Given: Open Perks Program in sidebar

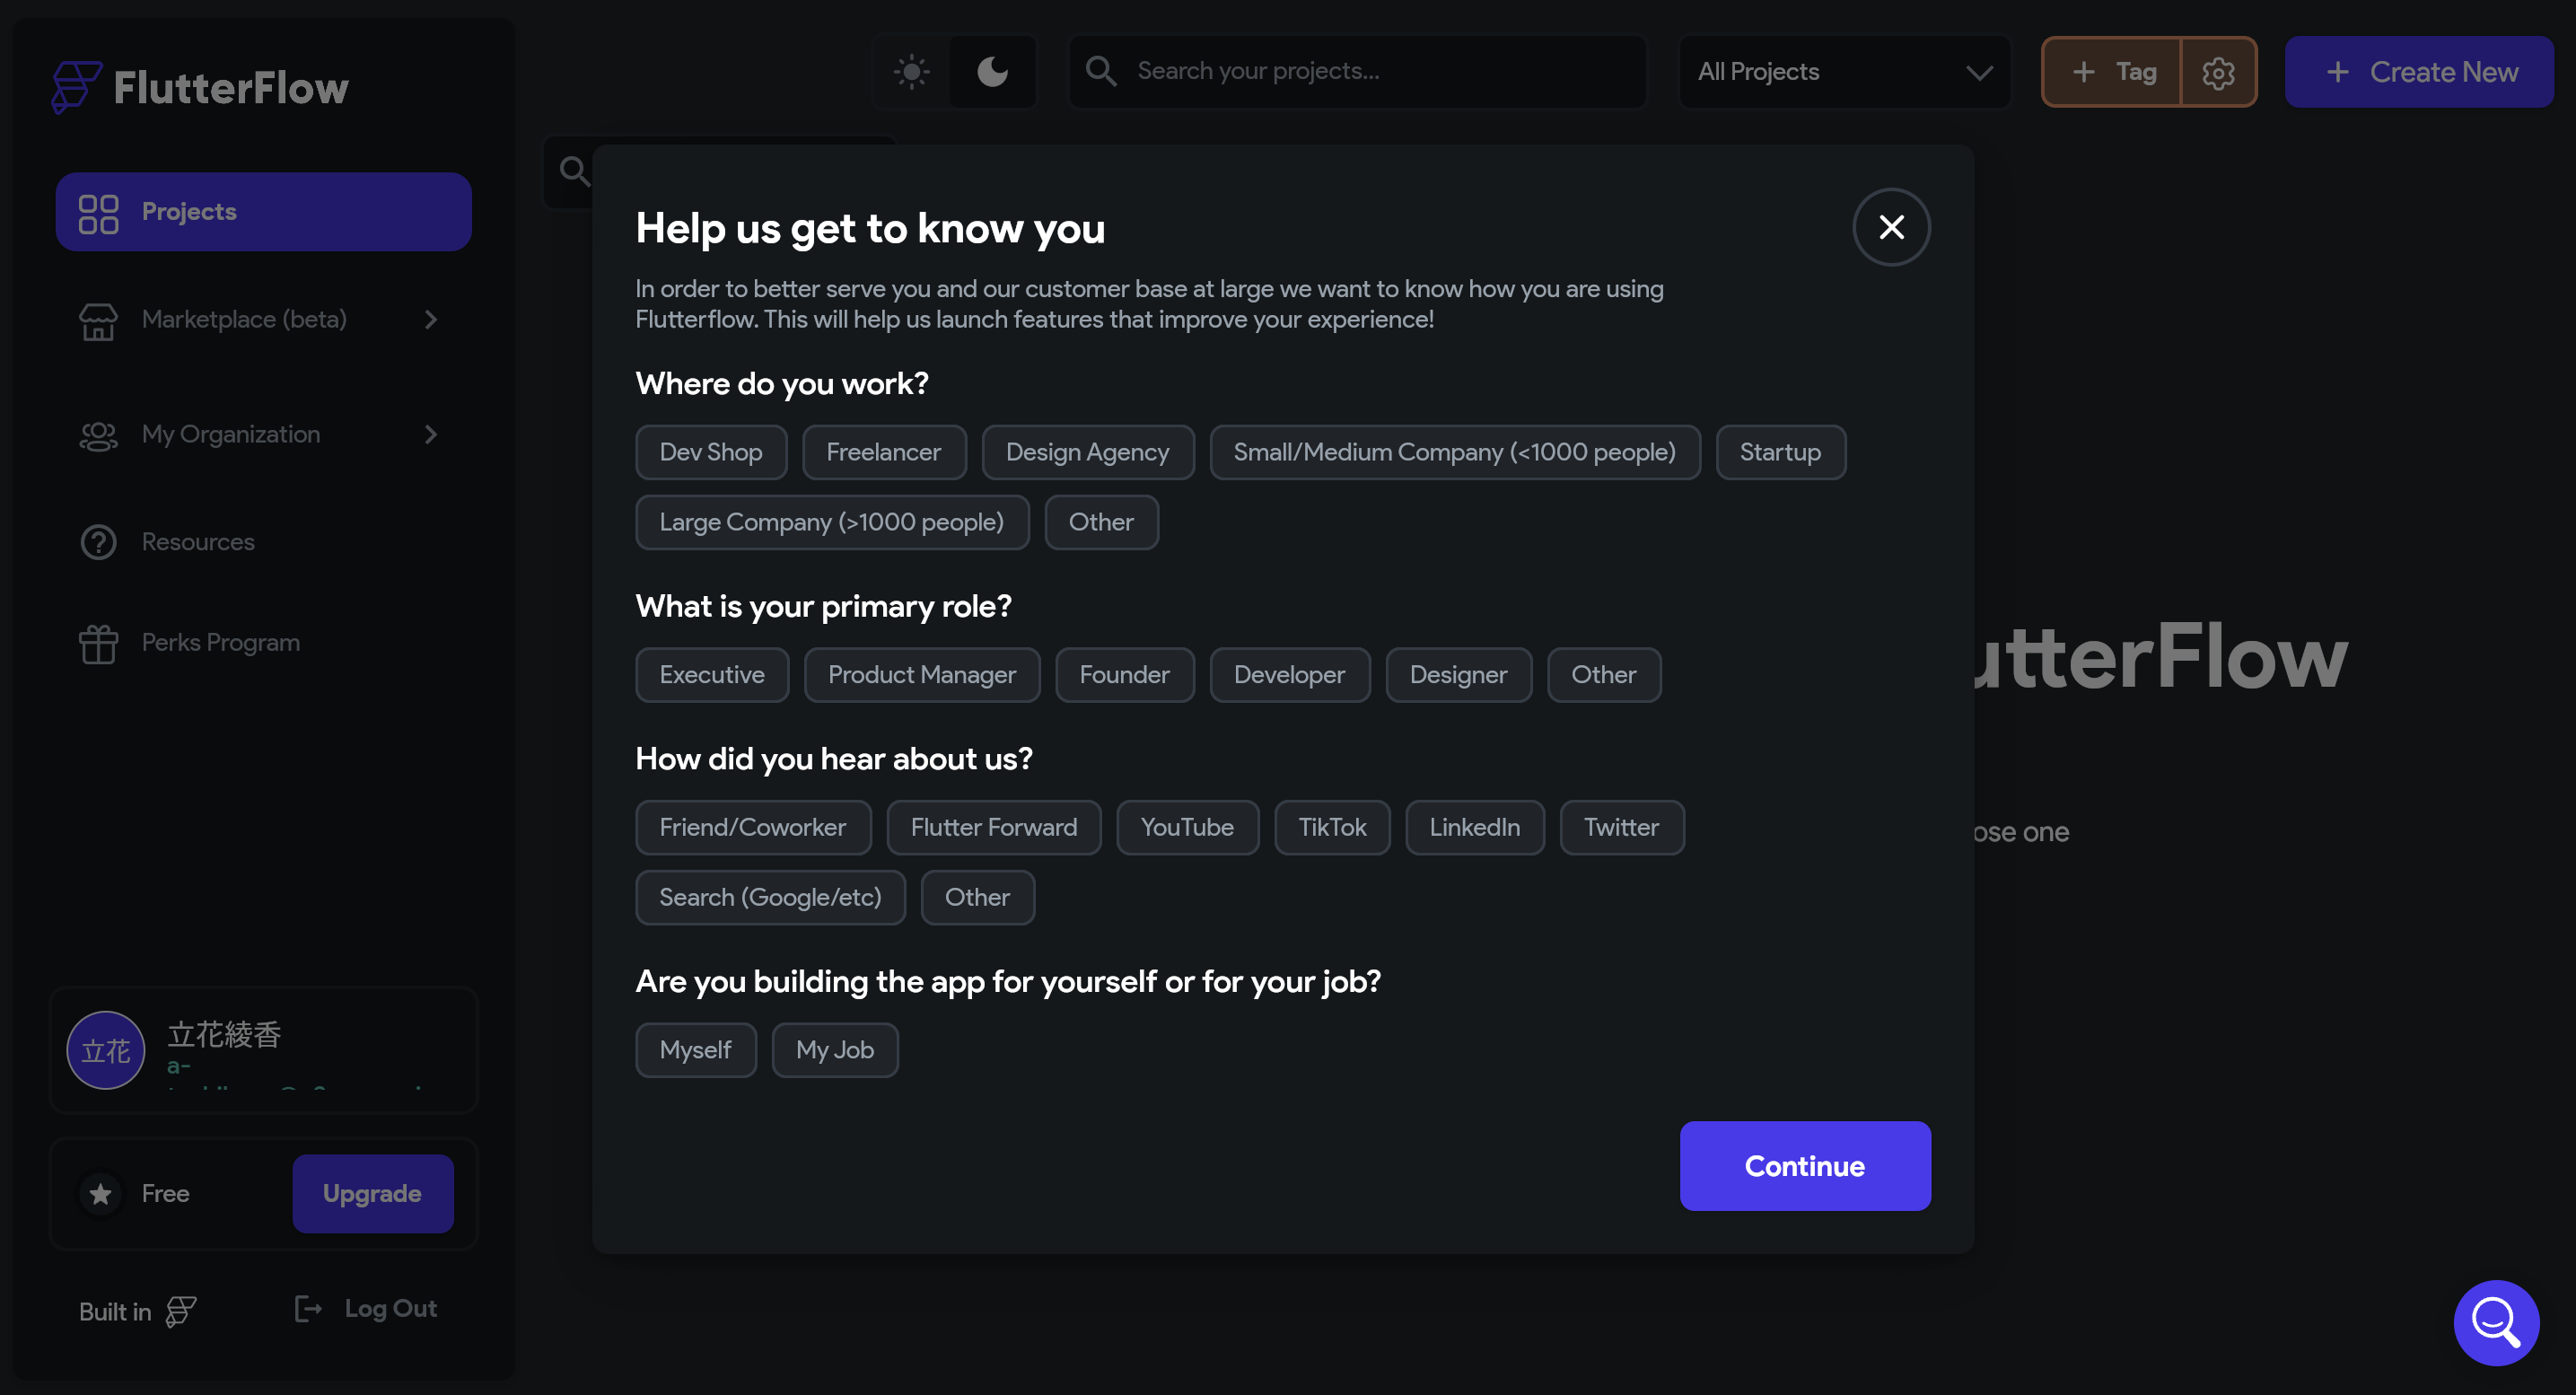Looking at the screenshot, I should coord(264,643).
